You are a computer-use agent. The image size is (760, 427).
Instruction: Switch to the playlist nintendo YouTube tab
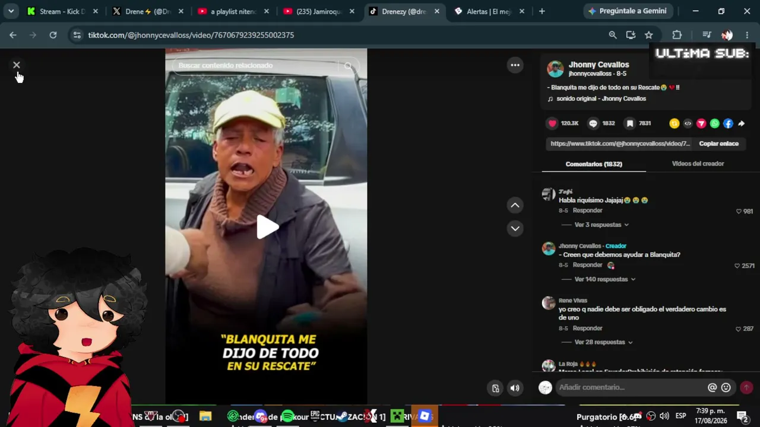coord(234,11)
